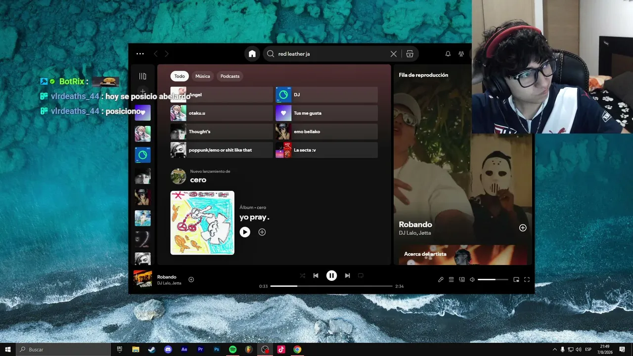This screenshot has width=633, height=356.
Task: Open Spotify from the taskbar
Action: [x=232, y=350]
